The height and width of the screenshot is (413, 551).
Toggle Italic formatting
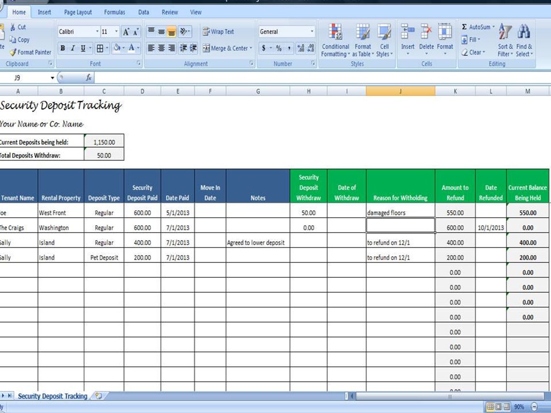[72, 48]
